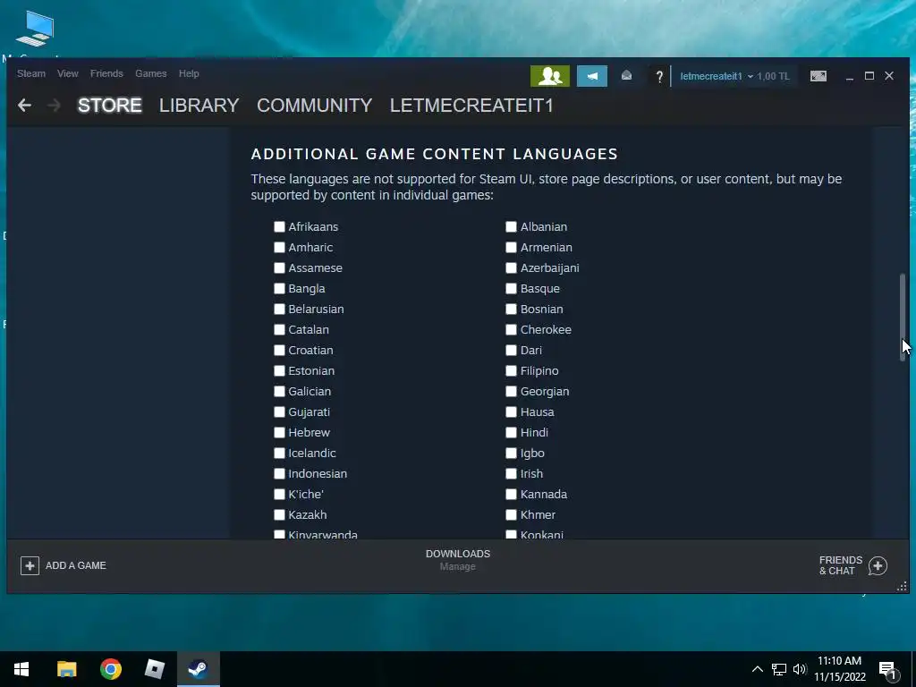Click the volume speaker tray icon
916x687 pixels.
pos(800,669)
